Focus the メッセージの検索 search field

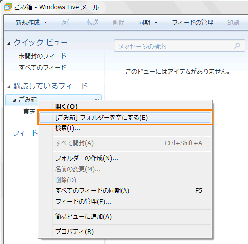click(179, 46)
